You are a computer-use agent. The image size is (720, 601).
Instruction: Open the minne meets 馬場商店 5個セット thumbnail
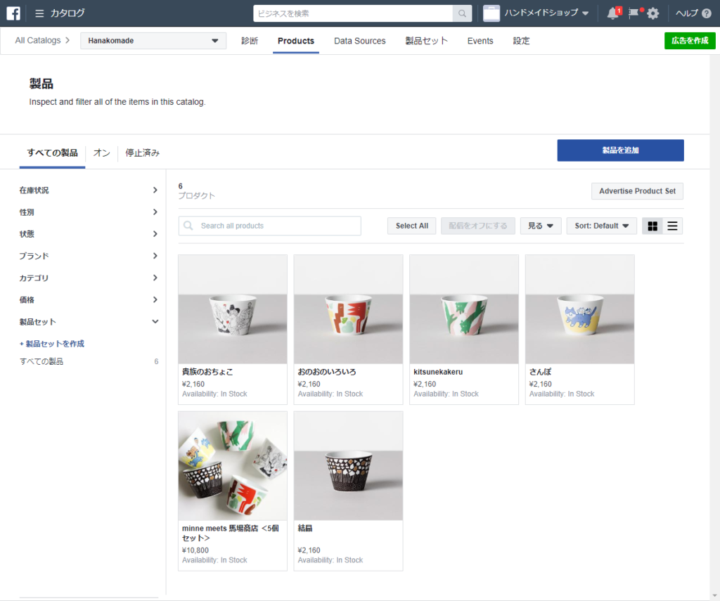(233, 466)
